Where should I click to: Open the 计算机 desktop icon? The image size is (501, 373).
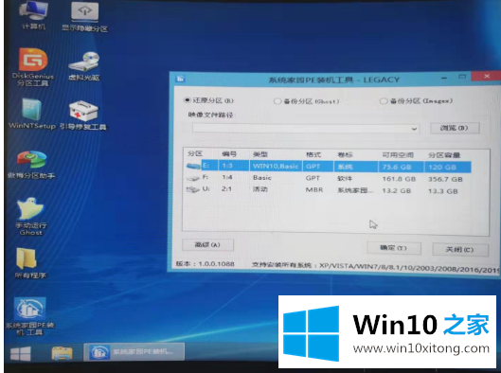coord(34,15)
